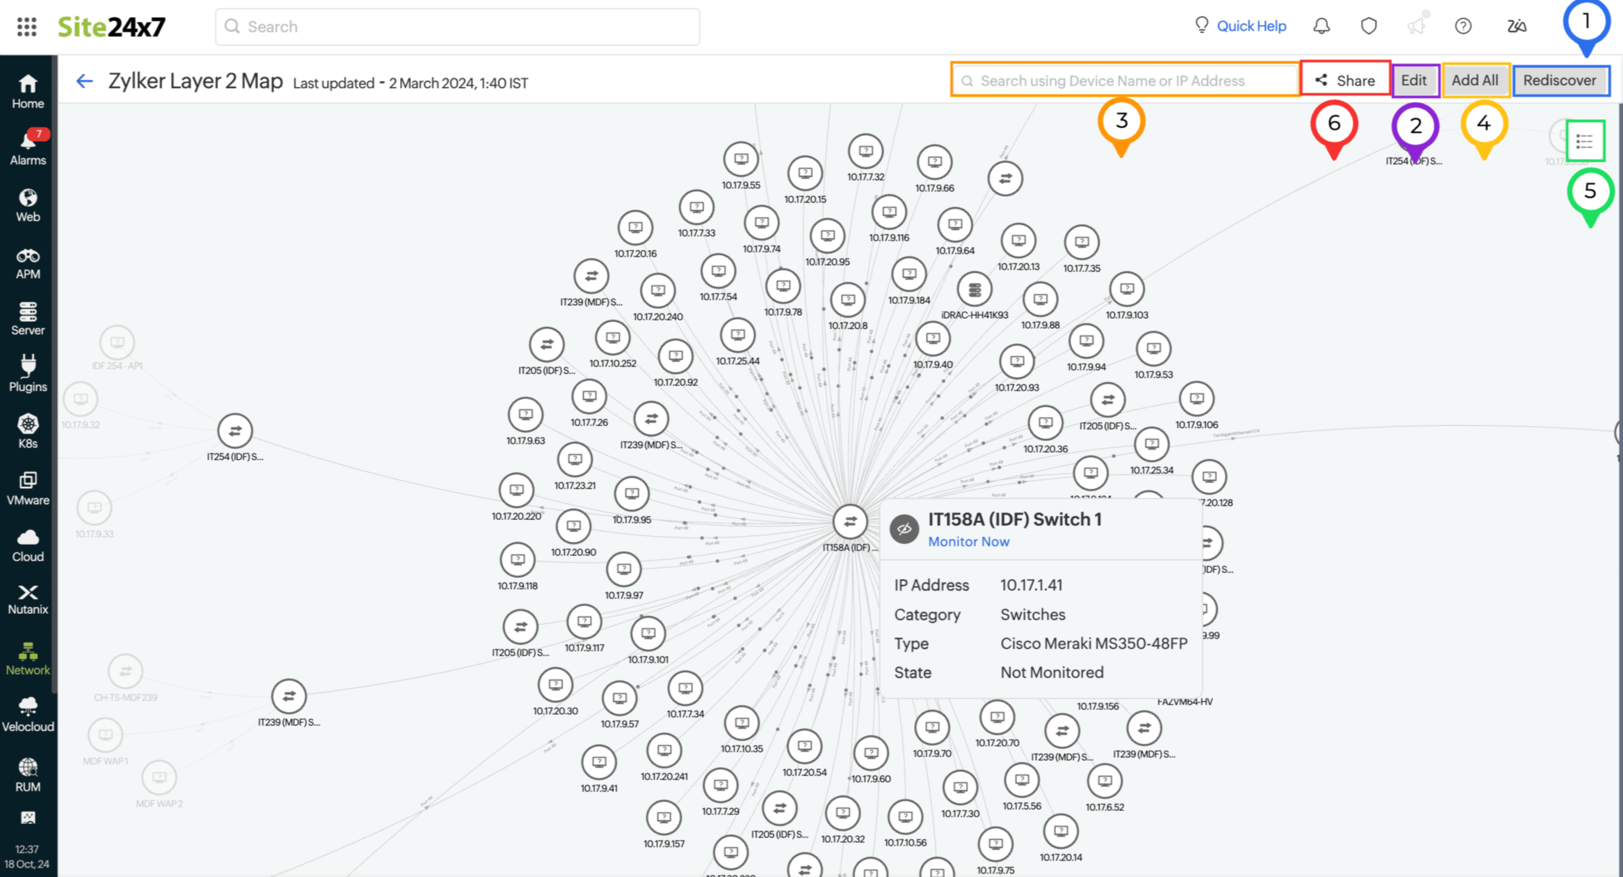Toggle monitoring eye icon in device popup
Image resolution: width=1623 pixels, height=877 pixels.
pos(904,529)
